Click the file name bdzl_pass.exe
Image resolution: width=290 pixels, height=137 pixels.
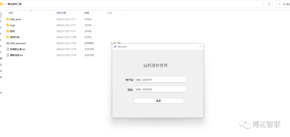tap(18, 43)
